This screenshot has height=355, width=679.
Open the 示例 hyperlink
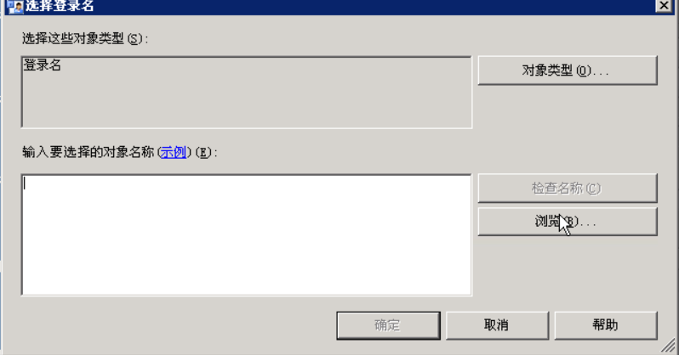coord(174,152)
